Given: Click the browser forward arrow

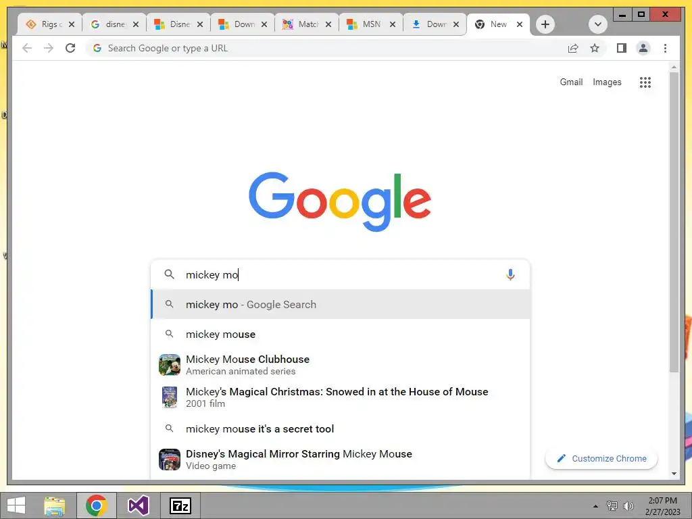Looking at the screenshot, I should pos(49,48).
